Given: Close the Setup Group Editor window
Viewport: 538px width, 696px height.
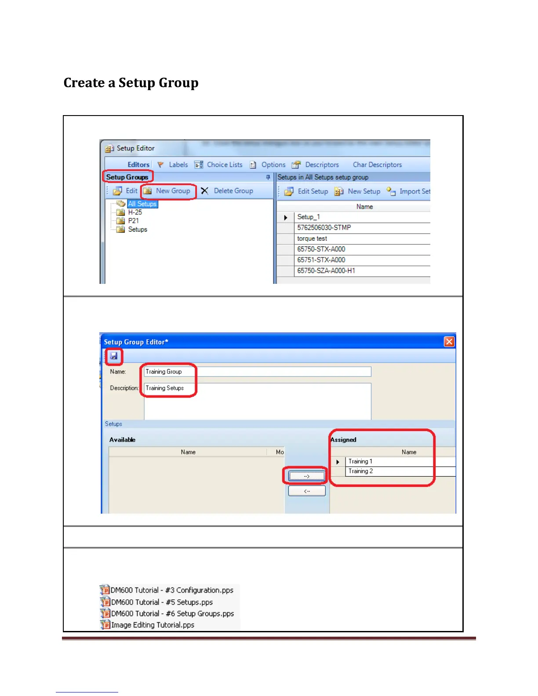Looking at the screenshot, I should click(449, 342).
